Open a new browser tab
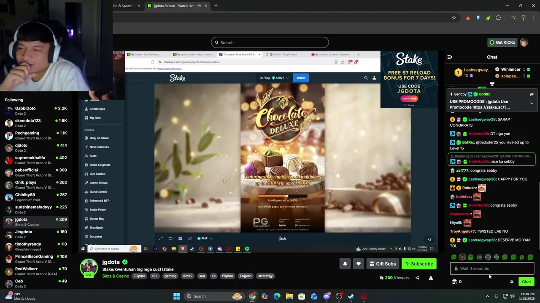Screen dimensions: 540x303 pyautogui.click(x=216, y=6)
